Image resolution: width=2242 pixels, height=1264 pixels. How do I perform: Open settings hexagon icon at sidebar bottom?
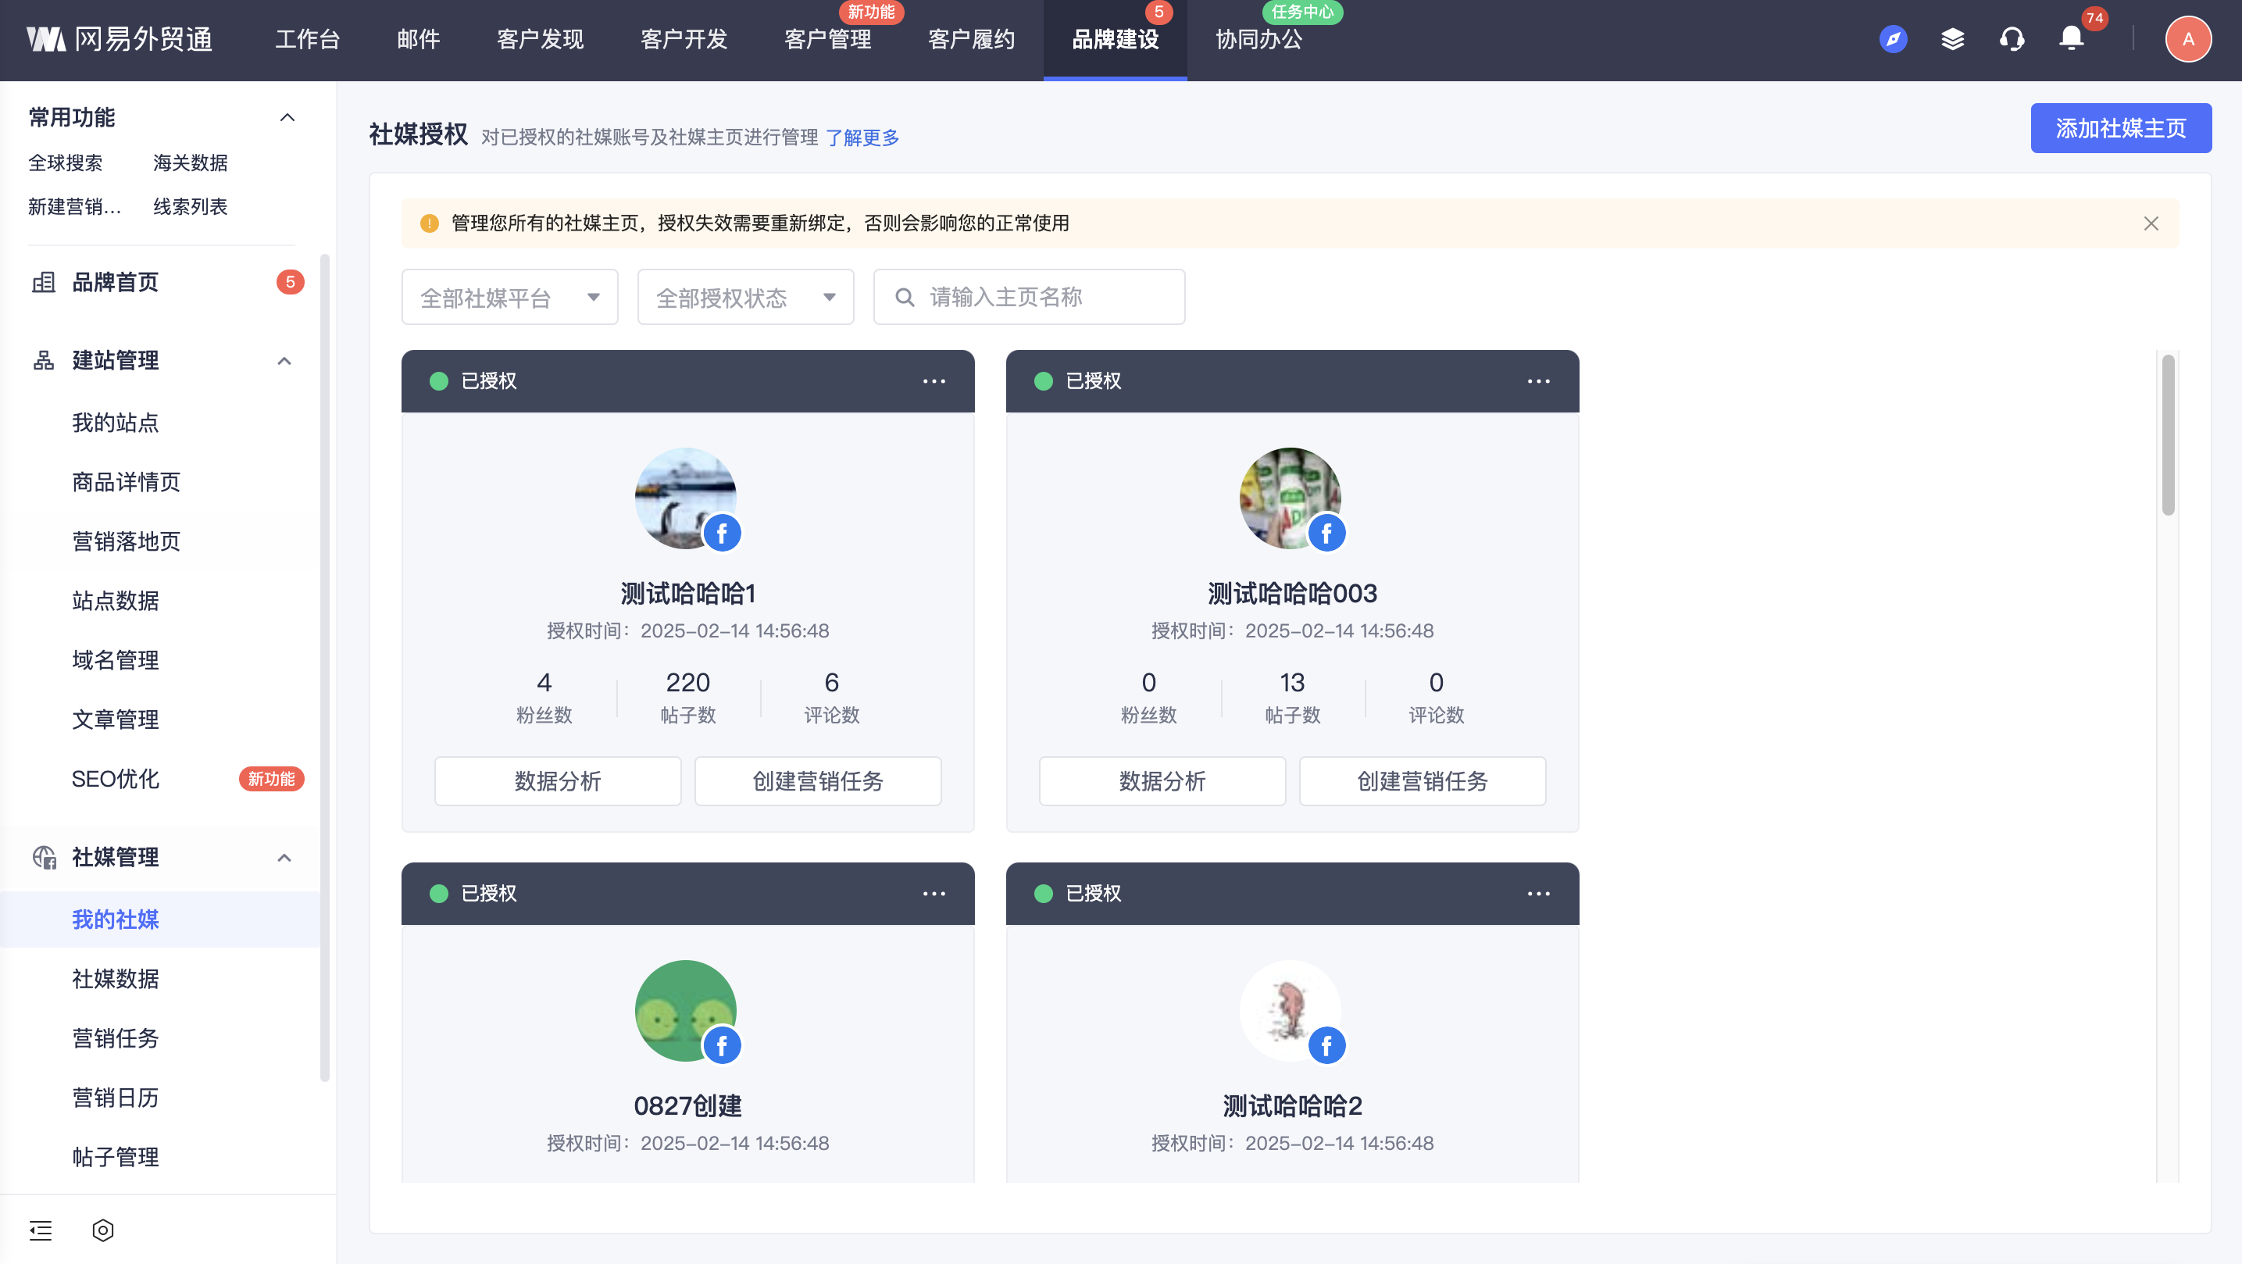(102, 1230)
